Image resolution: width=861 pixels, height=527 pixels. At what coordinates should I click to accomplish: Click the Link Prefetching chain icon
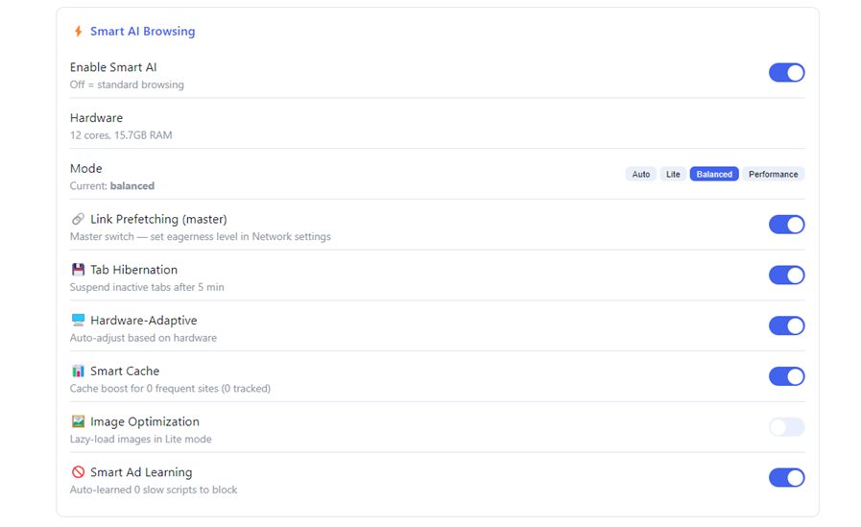(78, 219)
